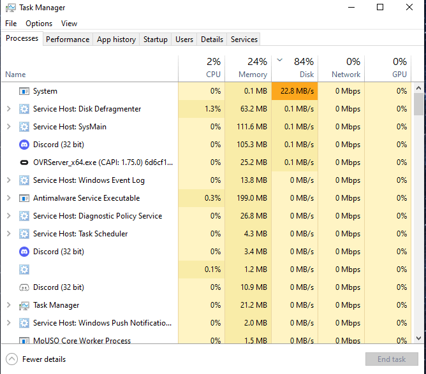Image resolution: width=426 pixels, height=374 pixels.
Task: Expand the Task Manager process row
Action: [x=9, y=305]
